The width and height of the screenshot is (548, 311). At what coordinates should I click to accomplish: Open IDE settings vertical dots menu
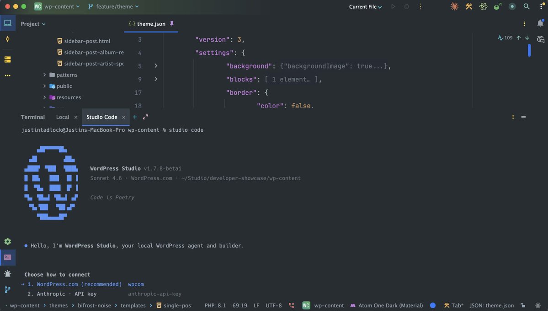click(541, 6)
